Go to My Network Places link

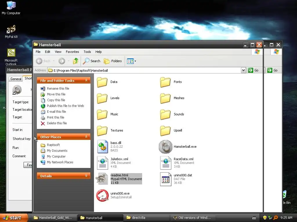pos(60,162)
